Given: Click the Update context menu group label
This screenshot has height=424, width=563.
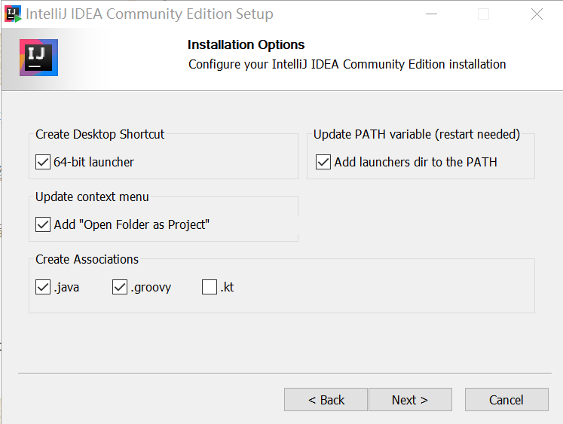Looking at the screenshot, I should [92, 197].
